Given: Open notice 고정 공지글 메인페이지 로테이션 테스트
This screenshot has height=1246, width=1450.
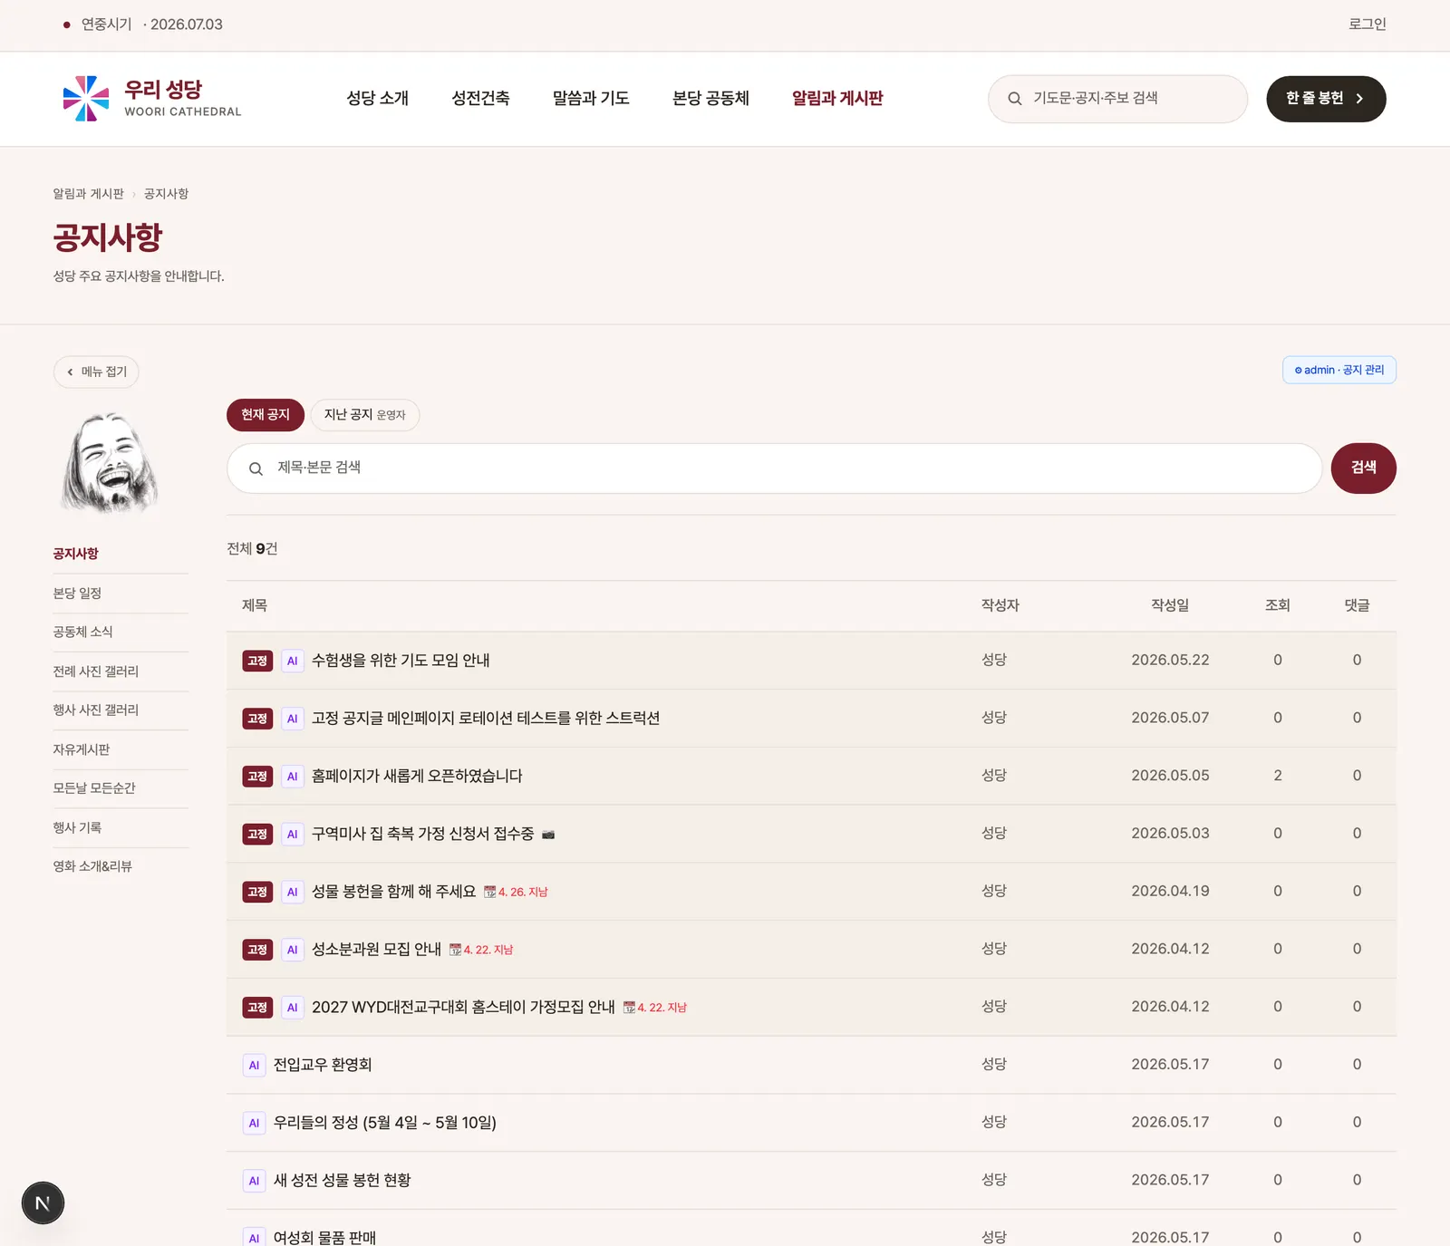Looking at the screenshot, I should (x=486, y=718).
